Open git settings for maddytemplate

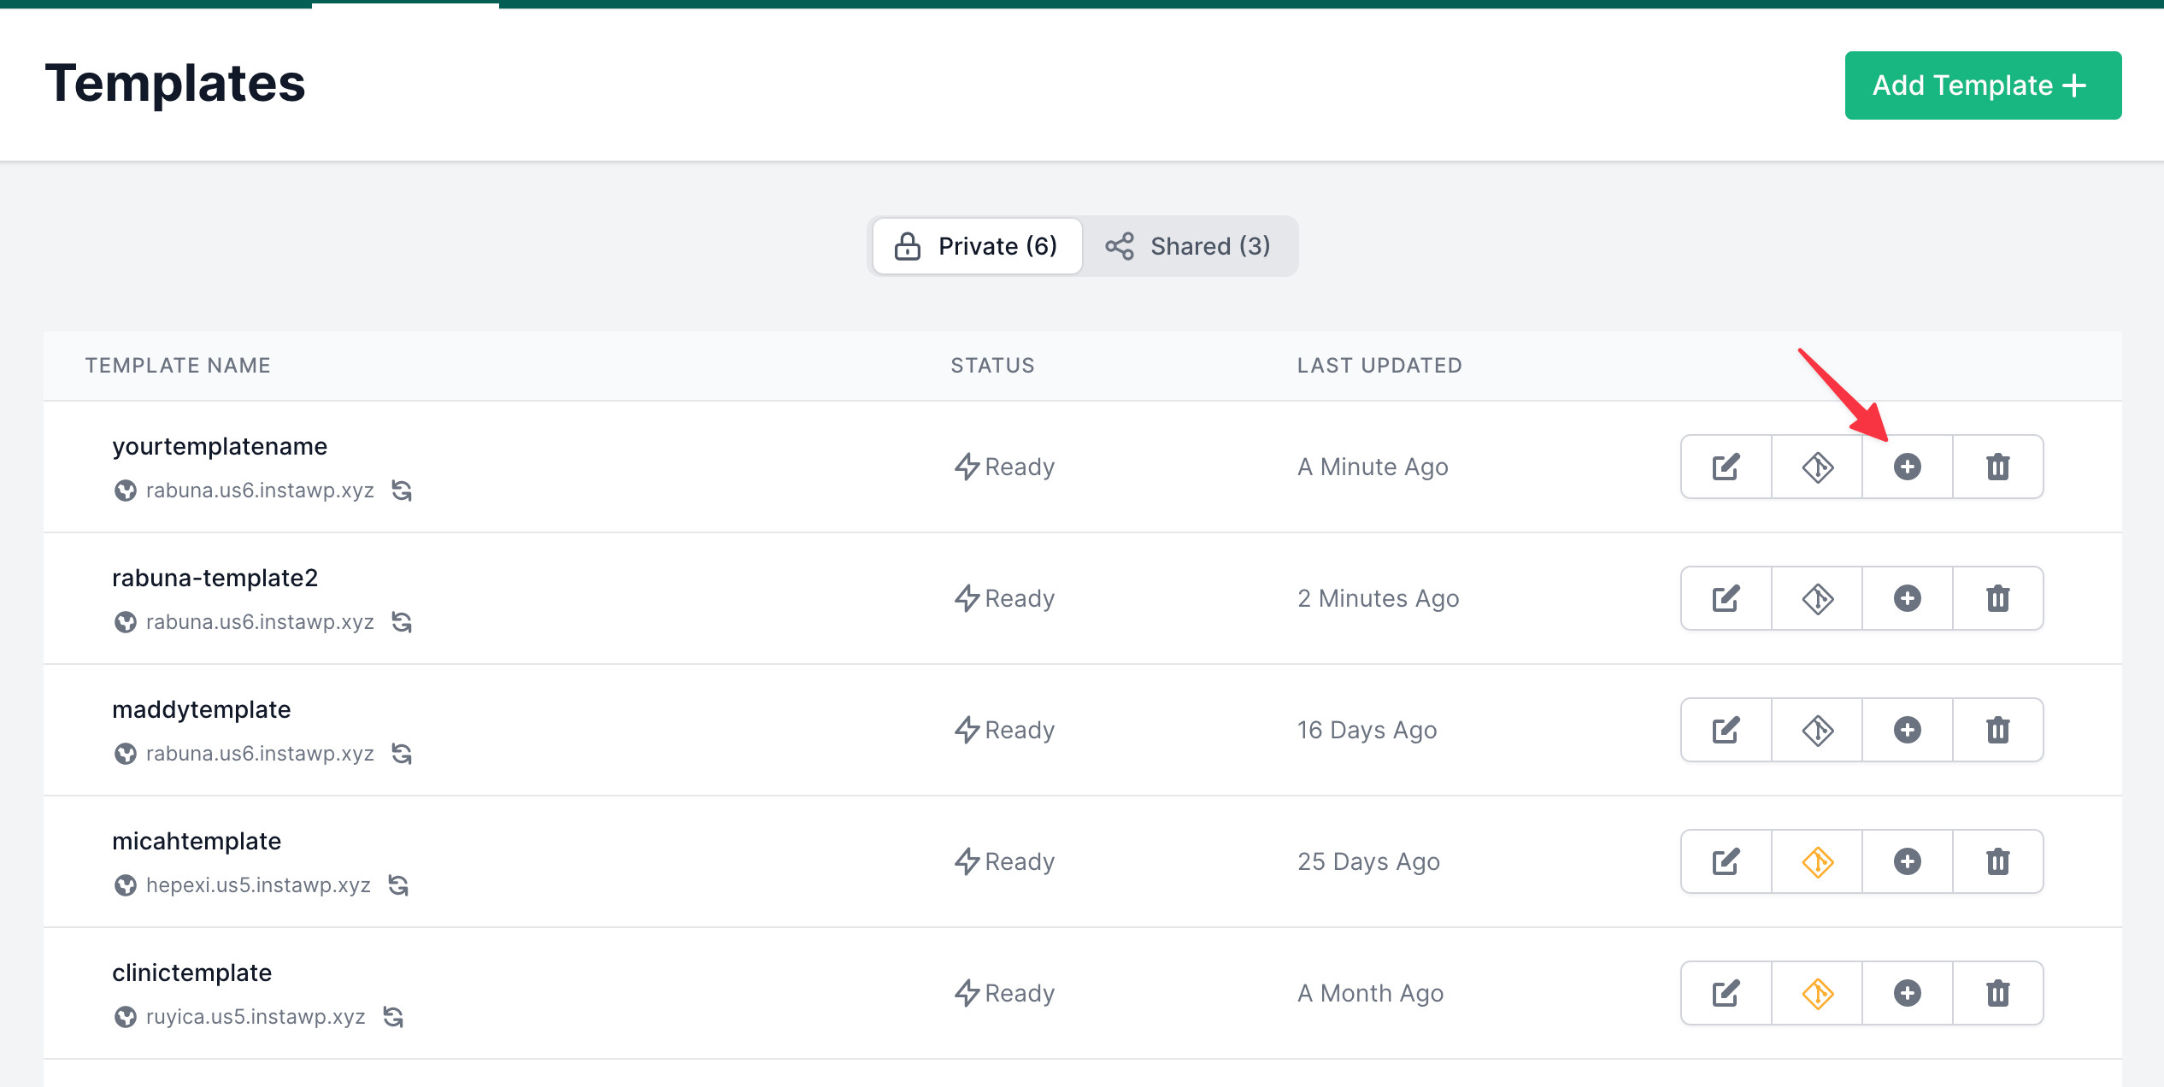coord(1817,730)
